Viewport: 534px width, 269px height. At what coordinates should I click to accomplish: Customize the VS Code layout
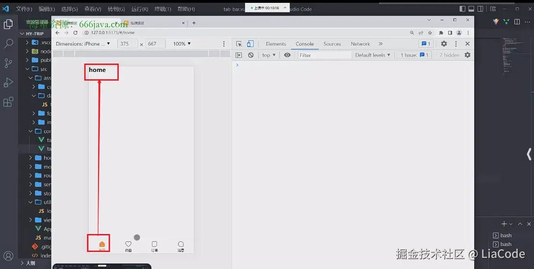(493, 9)
